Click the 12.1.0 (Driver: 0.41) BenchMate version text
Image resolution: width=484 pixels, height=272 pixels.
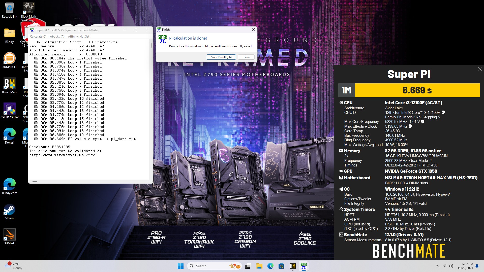404,235
